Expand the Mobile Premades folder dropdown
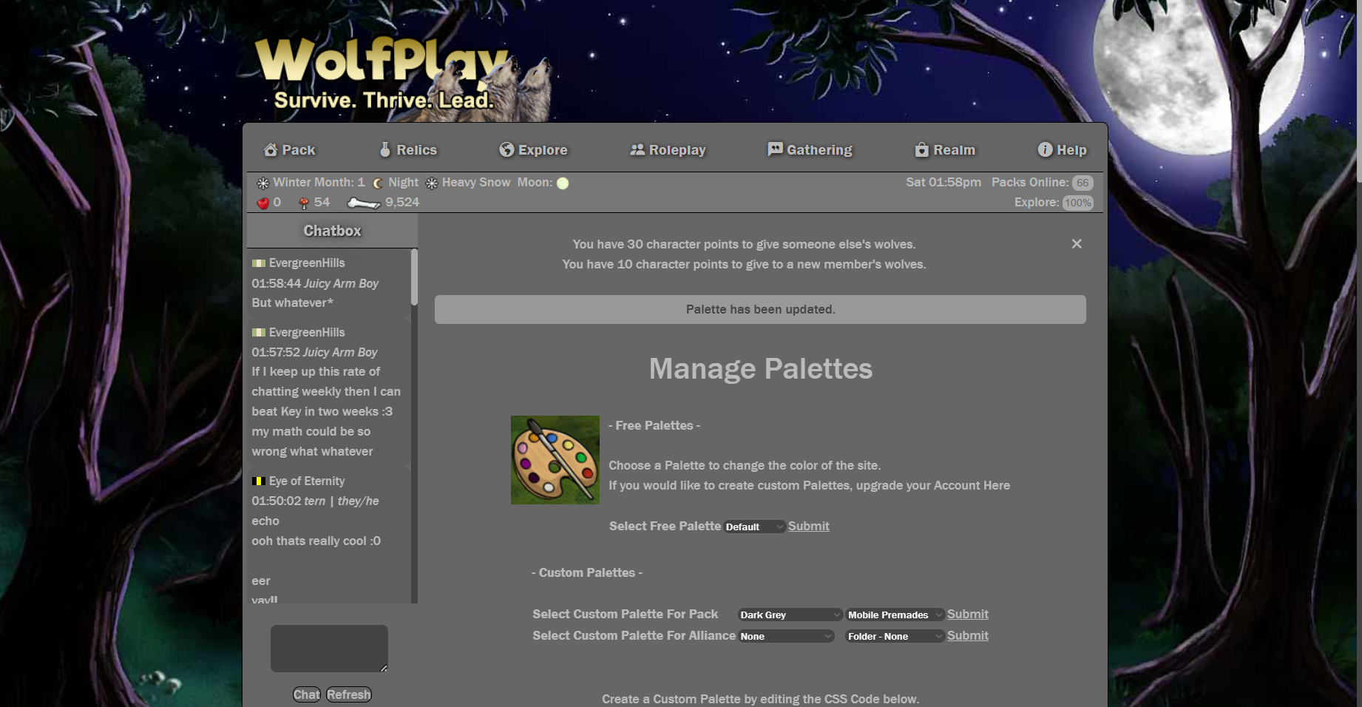Image resolution: width=1362 pixels, height=707 pixels. tap(895, 615)
